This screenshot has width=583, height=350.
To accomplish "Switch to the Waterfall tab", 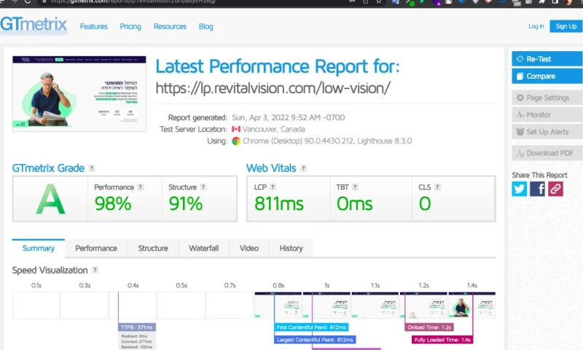I will (203, 248).
